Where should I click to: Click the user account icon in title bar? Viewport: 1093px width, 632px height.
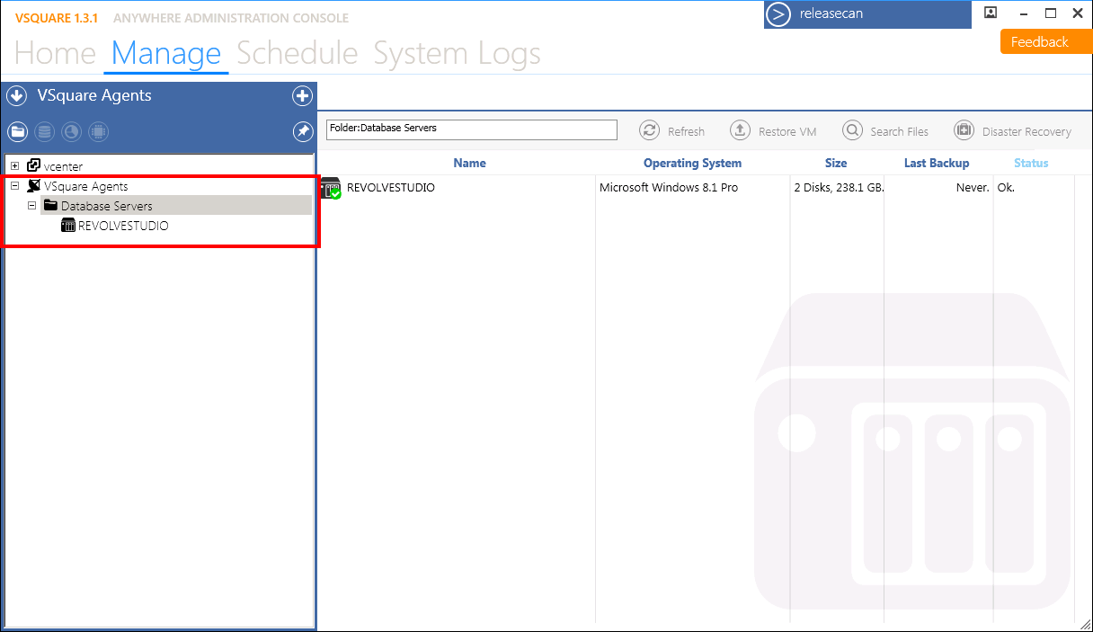(x=991, y=13)
